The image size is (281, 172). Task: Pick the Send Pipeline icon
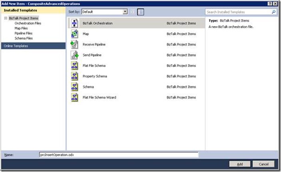point(75,55)
